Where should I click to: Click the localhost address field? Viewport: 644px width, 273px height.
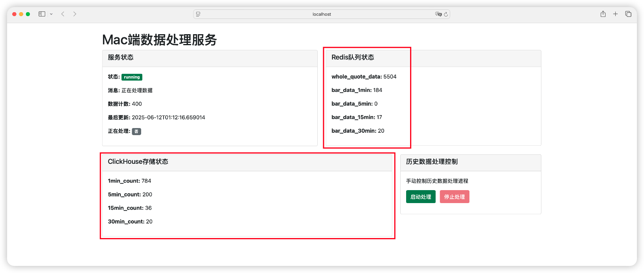click(x=322, y=14)
